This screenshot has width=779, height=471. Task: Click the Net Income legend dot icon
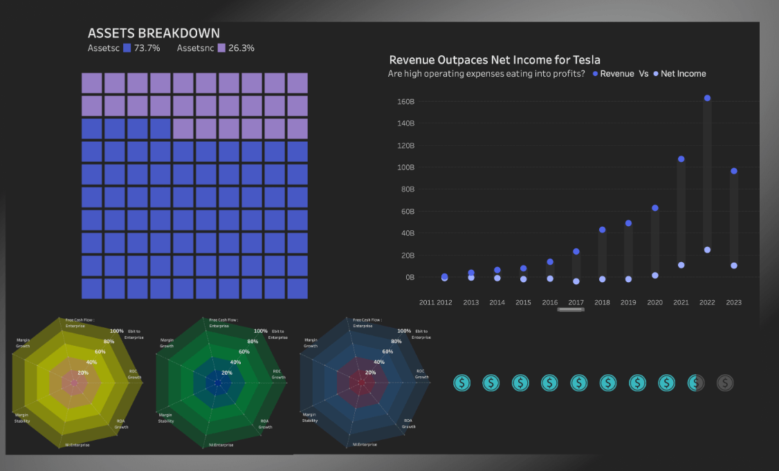click(657, 73)
